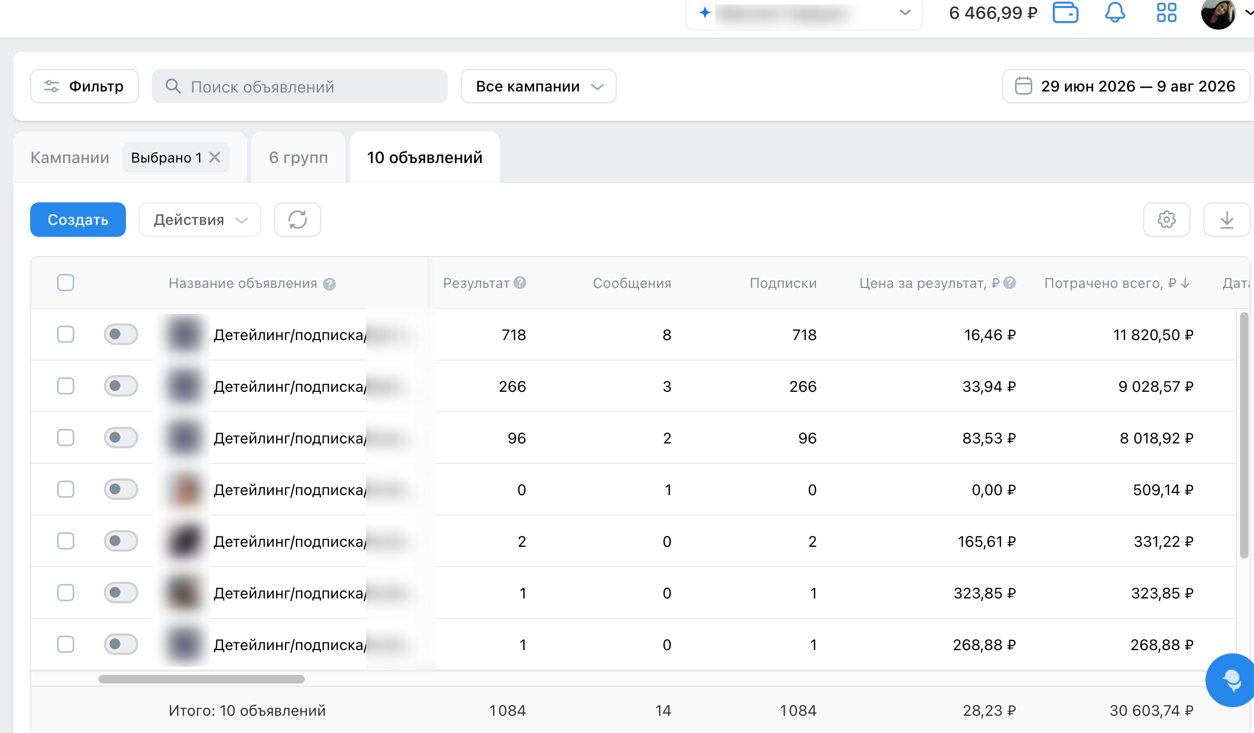Screen dimensions: 1254x733
Task: Open the Действия dropdown
Action: pos(200,220)
